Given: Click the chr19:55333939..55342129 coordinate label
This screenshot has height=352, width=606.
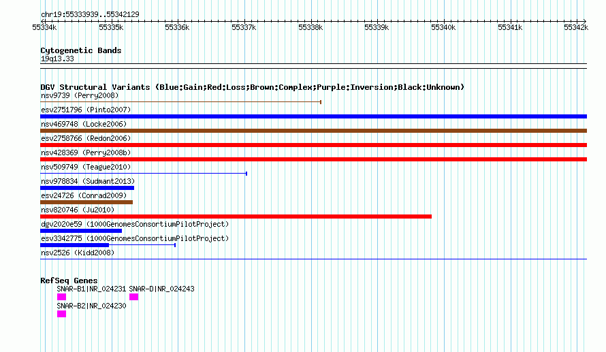Looking at the screenshot, I should pyautogui.click(x=90, y=14).
